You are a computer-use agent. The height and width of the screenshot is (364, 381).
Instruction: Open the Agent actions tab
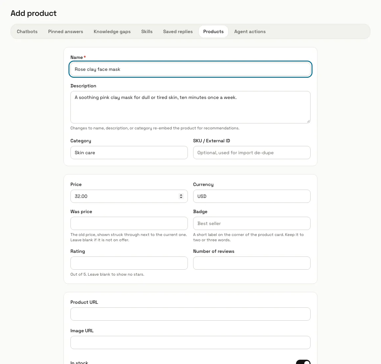coord(250,32)
